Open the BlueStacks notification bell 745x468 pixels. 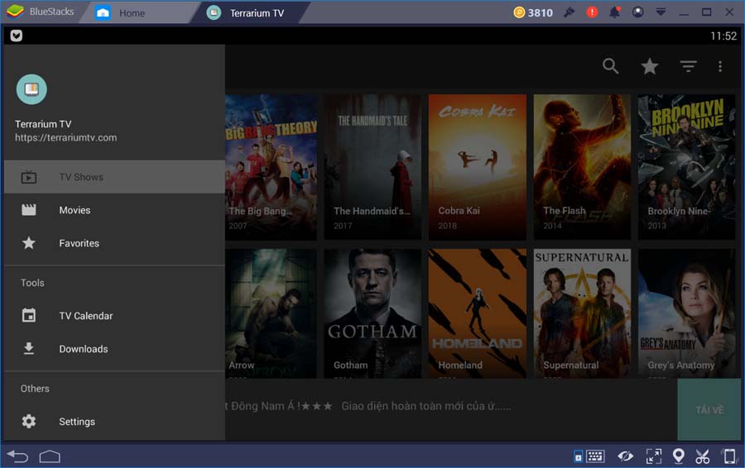614,12
